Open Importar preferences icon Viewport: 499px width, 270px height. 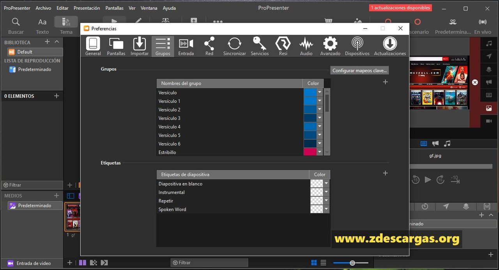click(140, 46)
